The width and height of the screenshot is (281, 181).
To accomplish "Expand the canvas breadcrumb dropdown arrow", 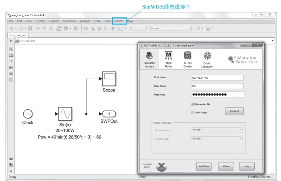I will [x=272, y=40].
